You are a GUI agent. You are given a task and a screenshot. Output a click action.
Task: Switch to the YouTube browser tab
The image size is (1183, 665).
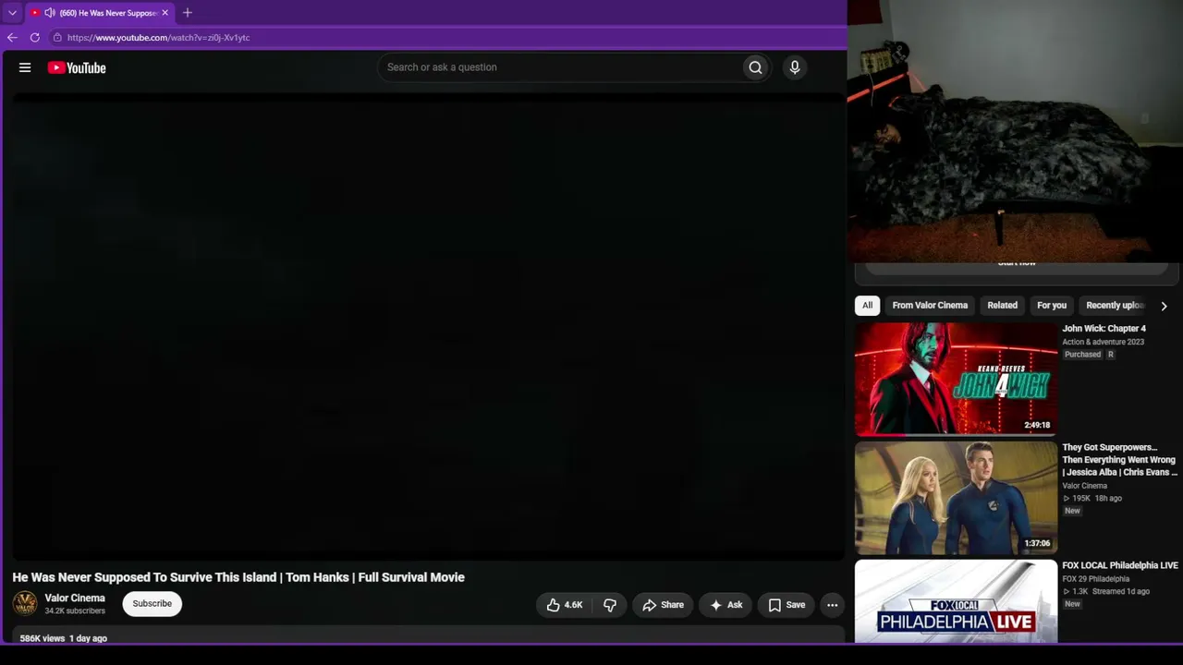pyautogui.click(x=100, y=13)
